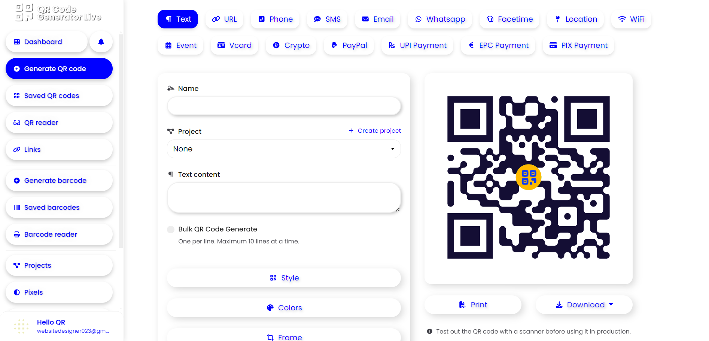The width and height of the screenshot is (709, 341).
Task: Open Saved barcodes
Action: (x=59, y=208)
